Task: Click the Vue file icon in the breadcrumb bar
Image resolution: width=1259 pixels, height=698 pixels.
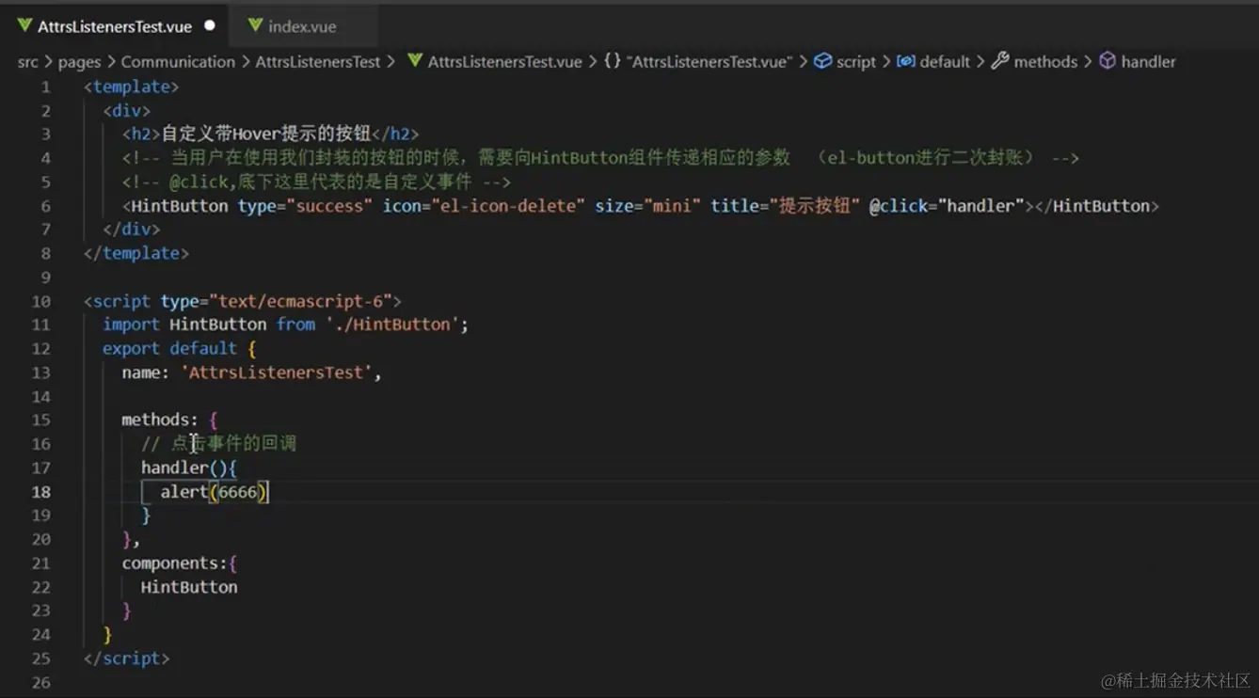Action: pyautogui.click(x=415, y=61)
